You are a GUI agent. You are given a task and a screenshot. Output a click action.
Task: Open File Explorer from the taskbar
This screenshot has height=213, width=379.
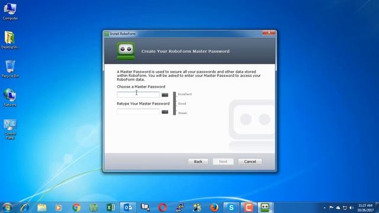[42, 208]
